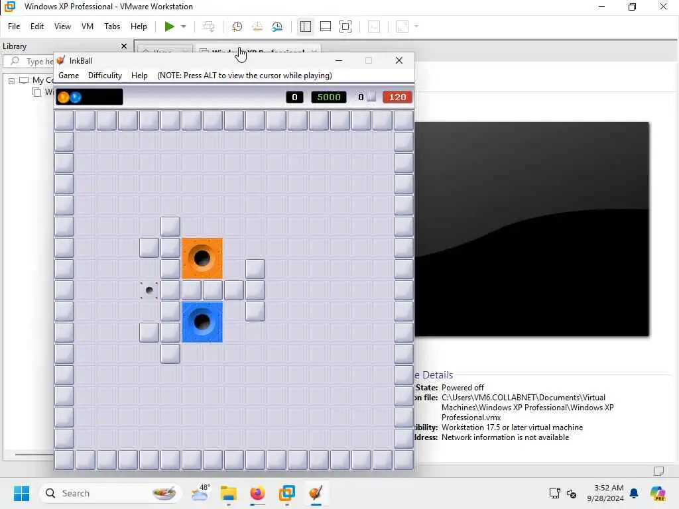The height and width of the screenshot is (509, 679).
Task: Open VMware File menu
Action: 14,27
